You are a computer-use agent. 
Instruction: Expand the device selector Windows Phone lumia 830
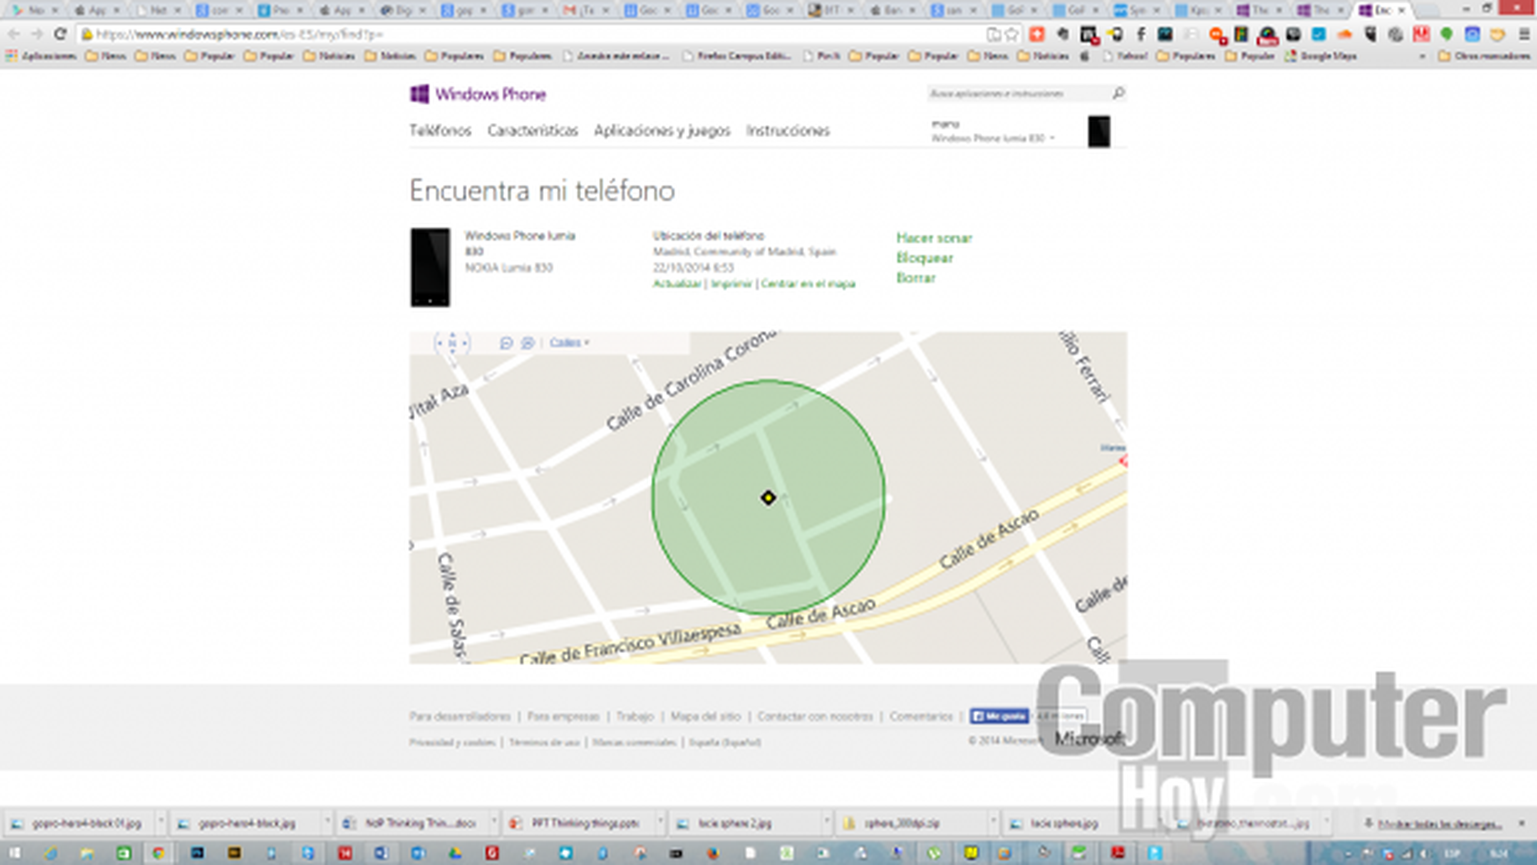(x=993, y=138)
